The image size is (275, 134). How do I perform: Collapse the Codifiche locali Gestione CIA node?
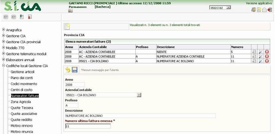pos(3,66)
